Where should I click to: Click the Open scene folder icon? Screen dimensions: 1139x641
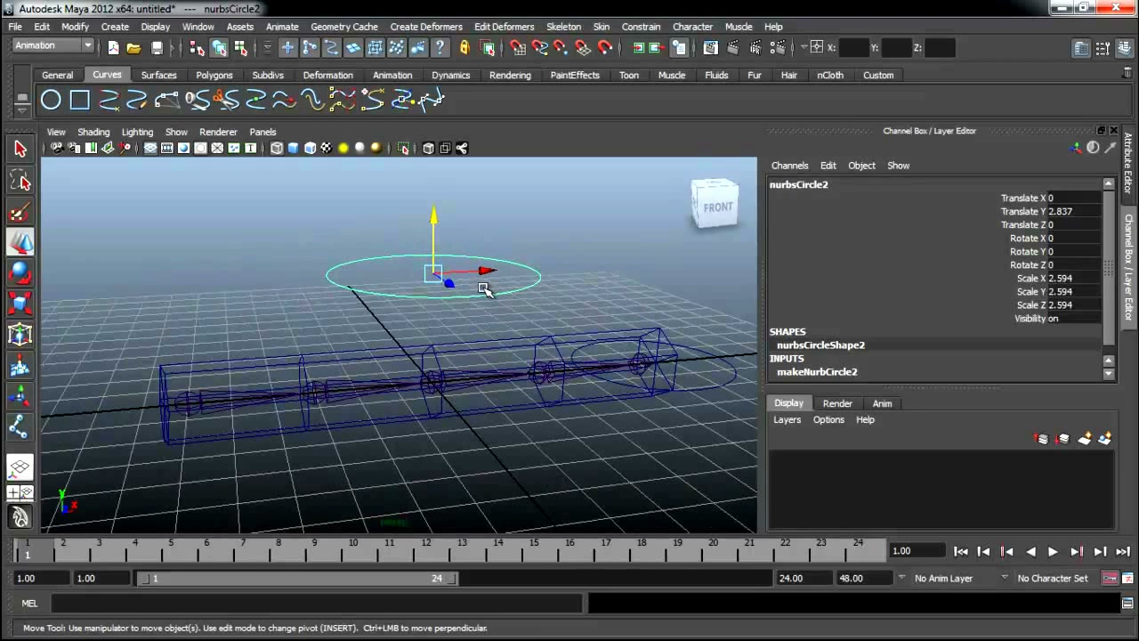(x=133, y=48)
